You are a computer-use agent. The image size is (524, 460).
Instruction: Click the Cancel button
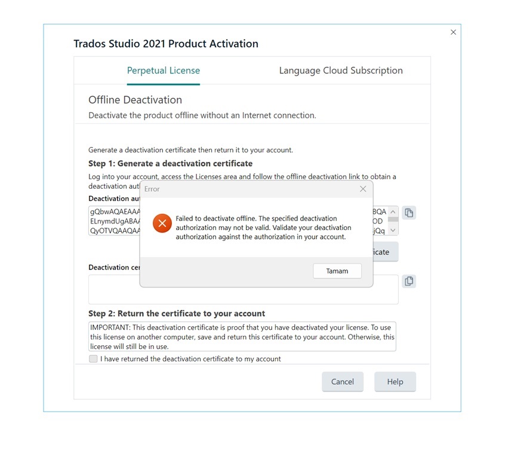pyautogui.click(x=343, y=381)
